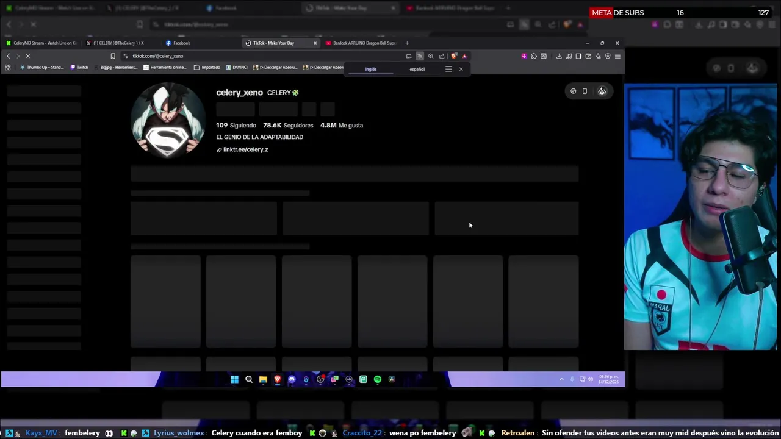The width and height of the screenshot is (781, 439).
Task: Open the Importado bookmarks folder
Action: (207, 67)
